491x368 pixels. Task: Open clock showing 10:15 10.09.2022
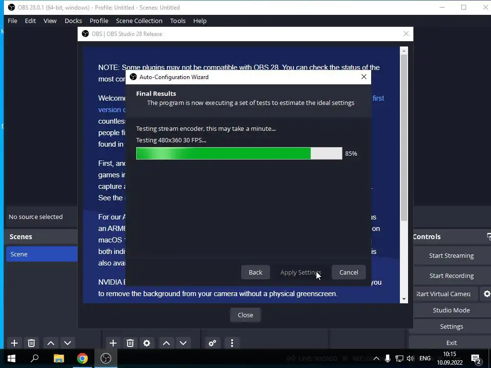point(450,358)
